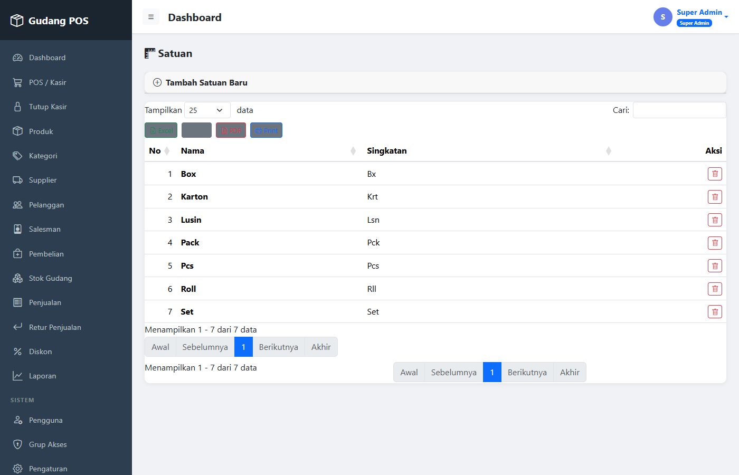This screenshot has height=475, width=739.
Task: Remove the Pcs row using its trash icon
Action: coord(715,266)
